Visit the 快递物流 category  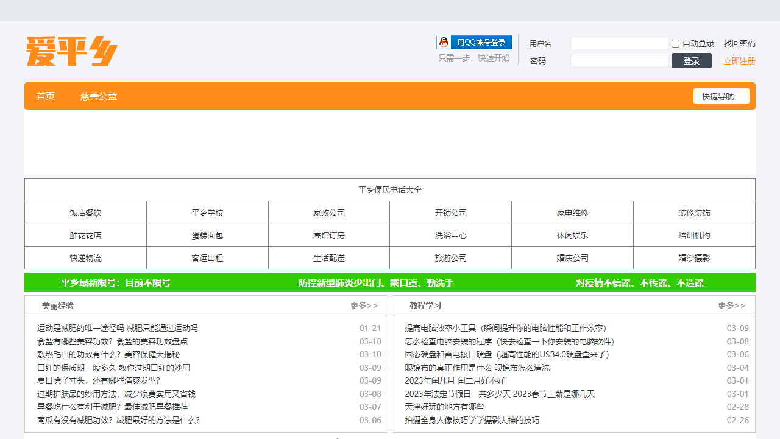click(85, 258)
